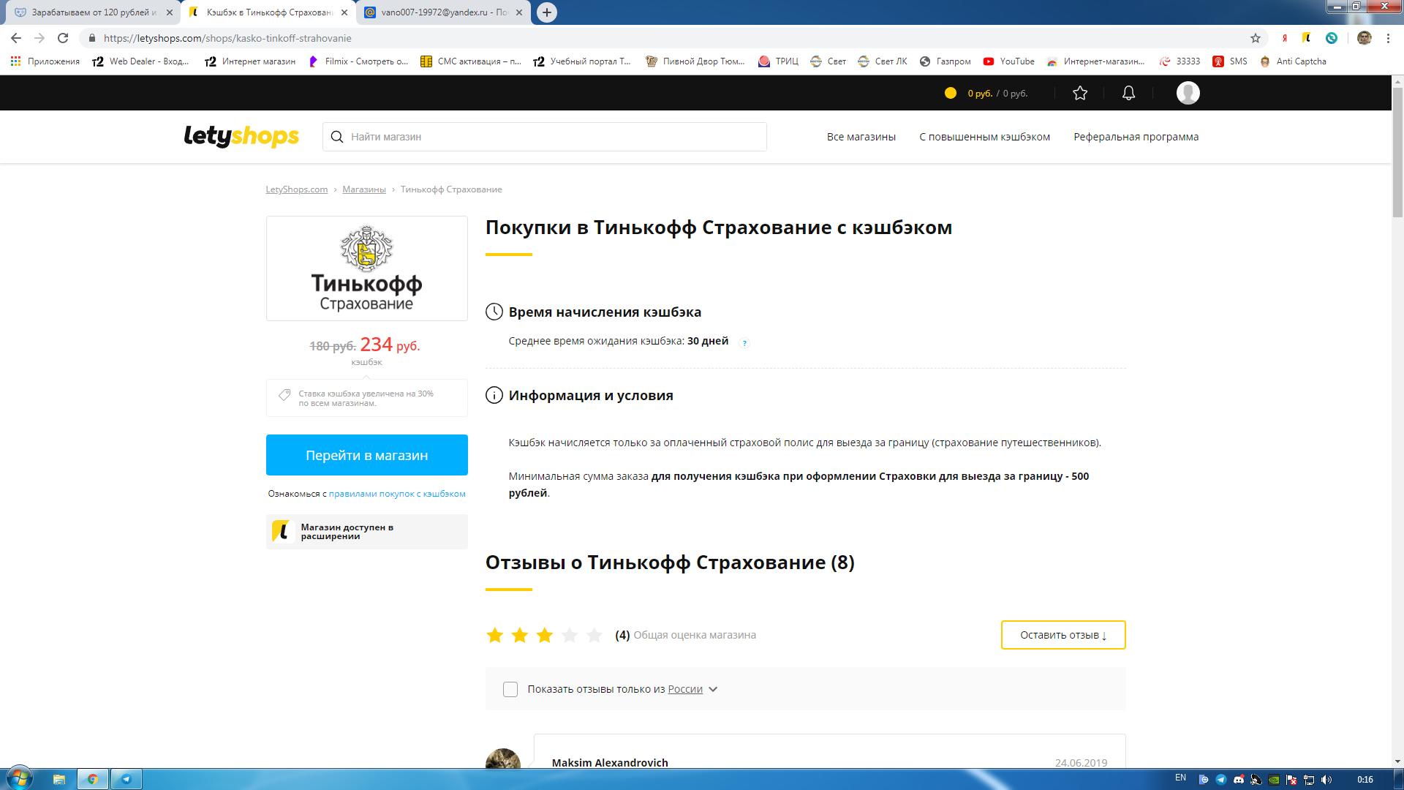
Task: Click the fifth rating star
Action: coord(595,635)
